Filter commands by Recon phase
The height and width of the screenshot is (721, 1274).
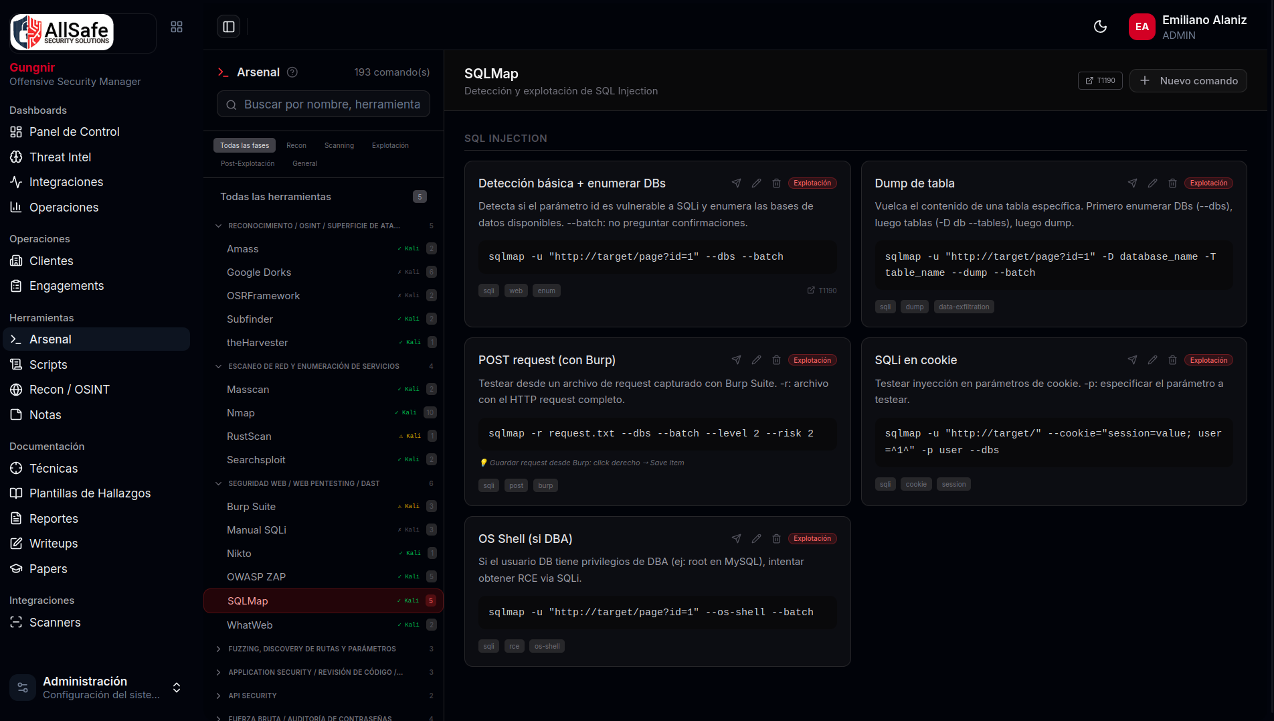296,145
